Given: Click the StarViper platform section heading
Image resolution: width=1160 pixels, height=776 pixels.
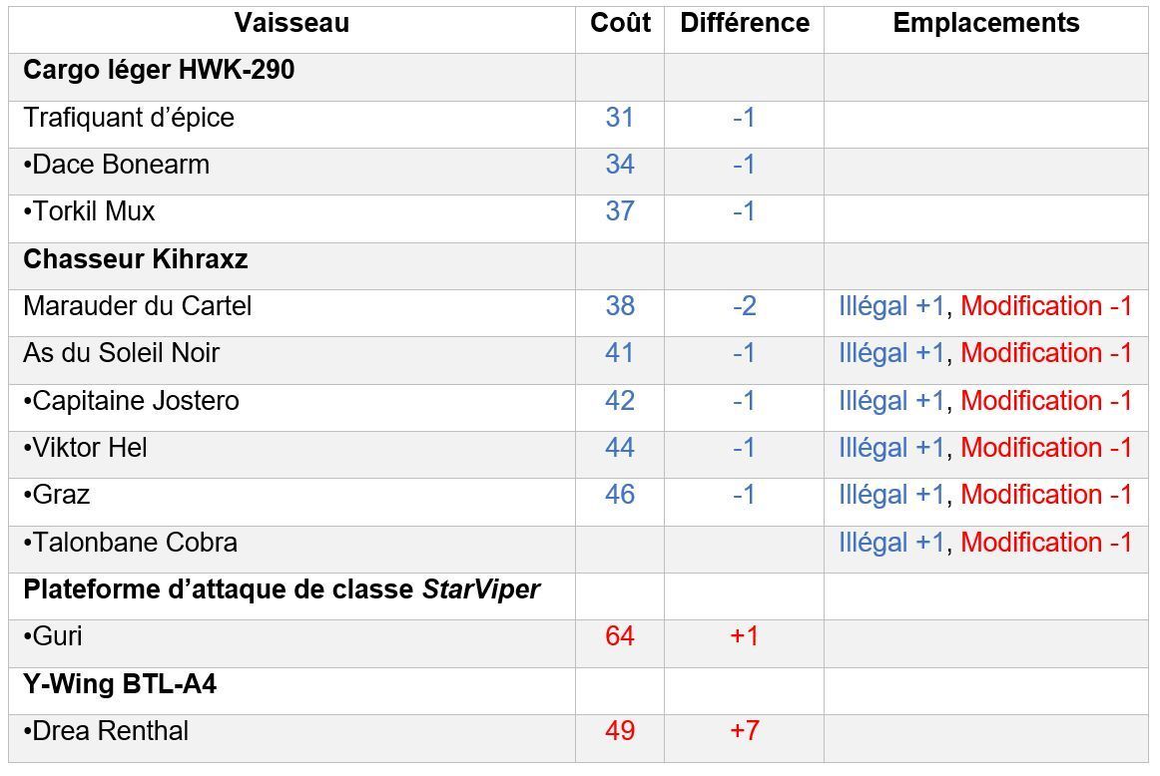Looking at the screenshot, I should (x=282, y=589).
